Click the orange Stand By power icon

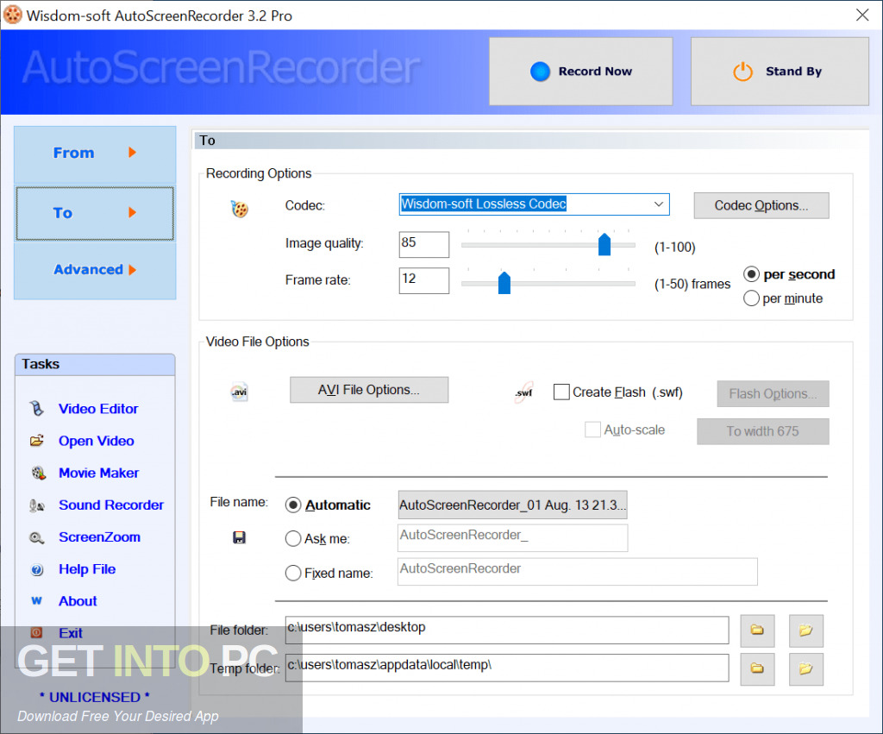coord(742,72)
